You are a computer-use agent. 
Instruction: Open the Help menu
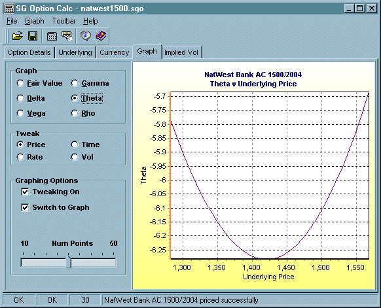coord(90,21)
